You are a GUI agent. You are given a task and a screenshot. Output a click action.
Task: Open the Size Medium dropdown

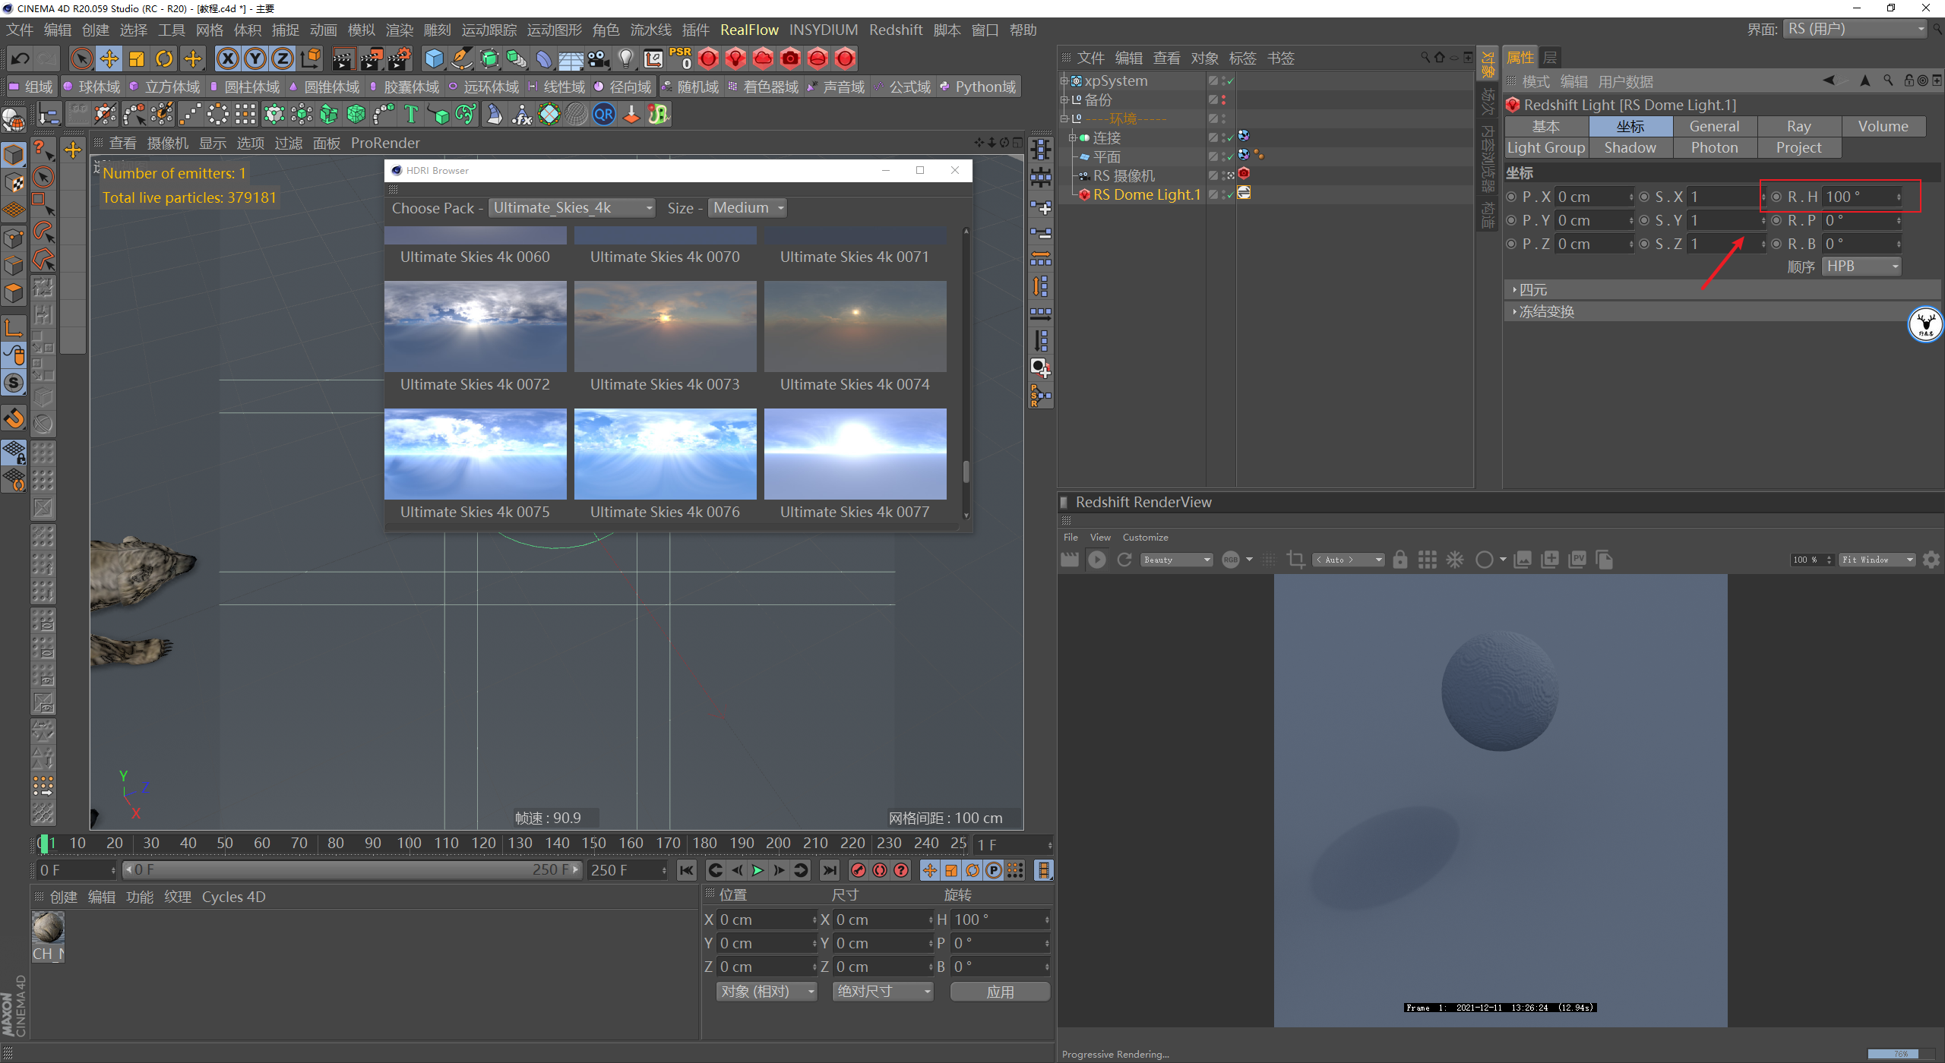(747, 208)
